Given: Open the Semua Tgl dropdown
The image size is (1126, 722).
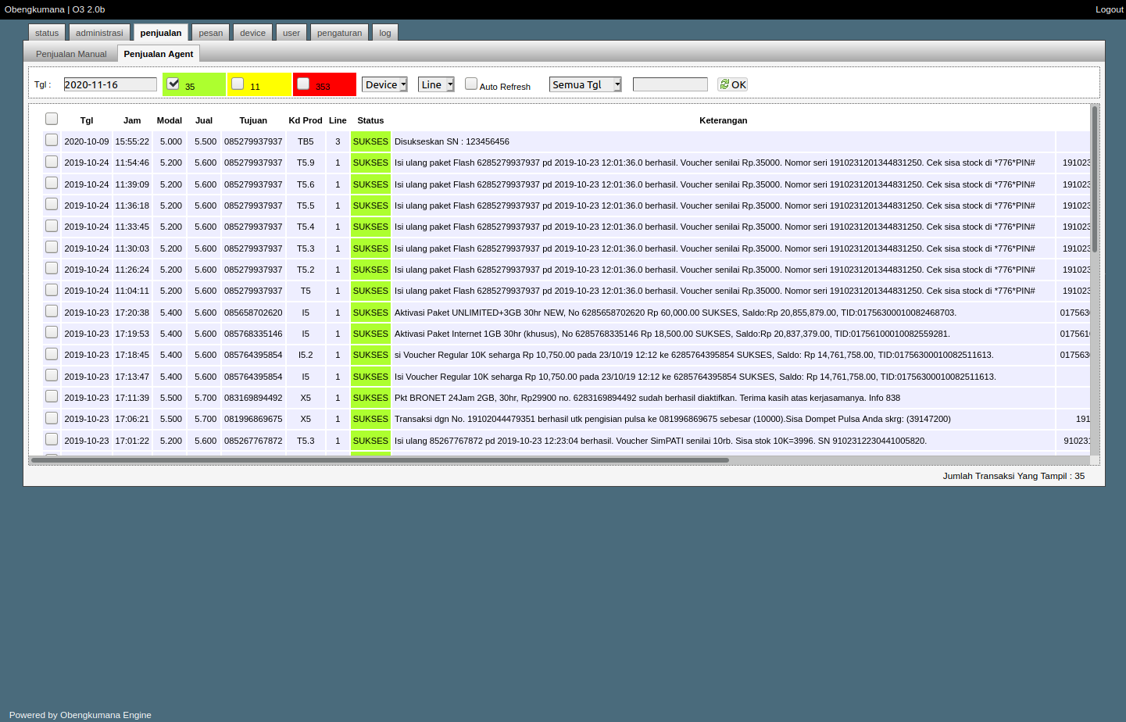Looking at the screenshot, I should click(585, 84).
